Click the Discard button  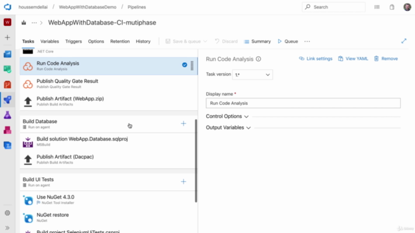226,41
